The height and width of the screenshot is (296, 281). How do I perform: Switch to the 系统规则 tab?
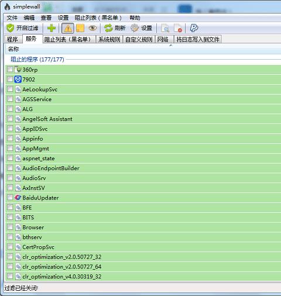(x=109, y=39)
